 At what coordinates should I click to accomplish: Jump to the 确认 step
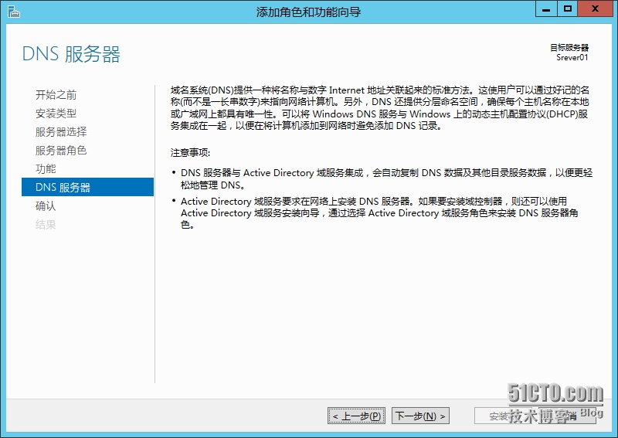tap(46, 205)
